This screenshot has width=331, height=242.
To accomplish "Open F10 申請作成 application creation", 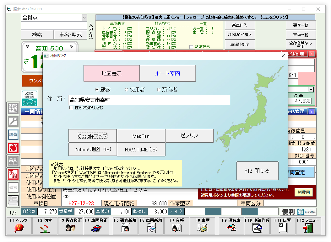I will click(257, 226).
